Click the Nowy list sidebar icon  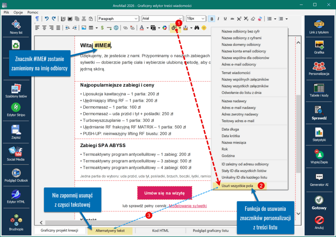[16, 27]
